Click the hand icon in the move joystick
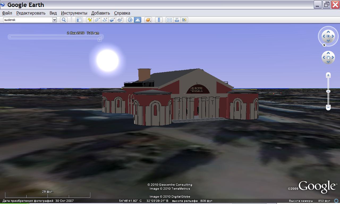340x204 pixels. coord(328,57)
